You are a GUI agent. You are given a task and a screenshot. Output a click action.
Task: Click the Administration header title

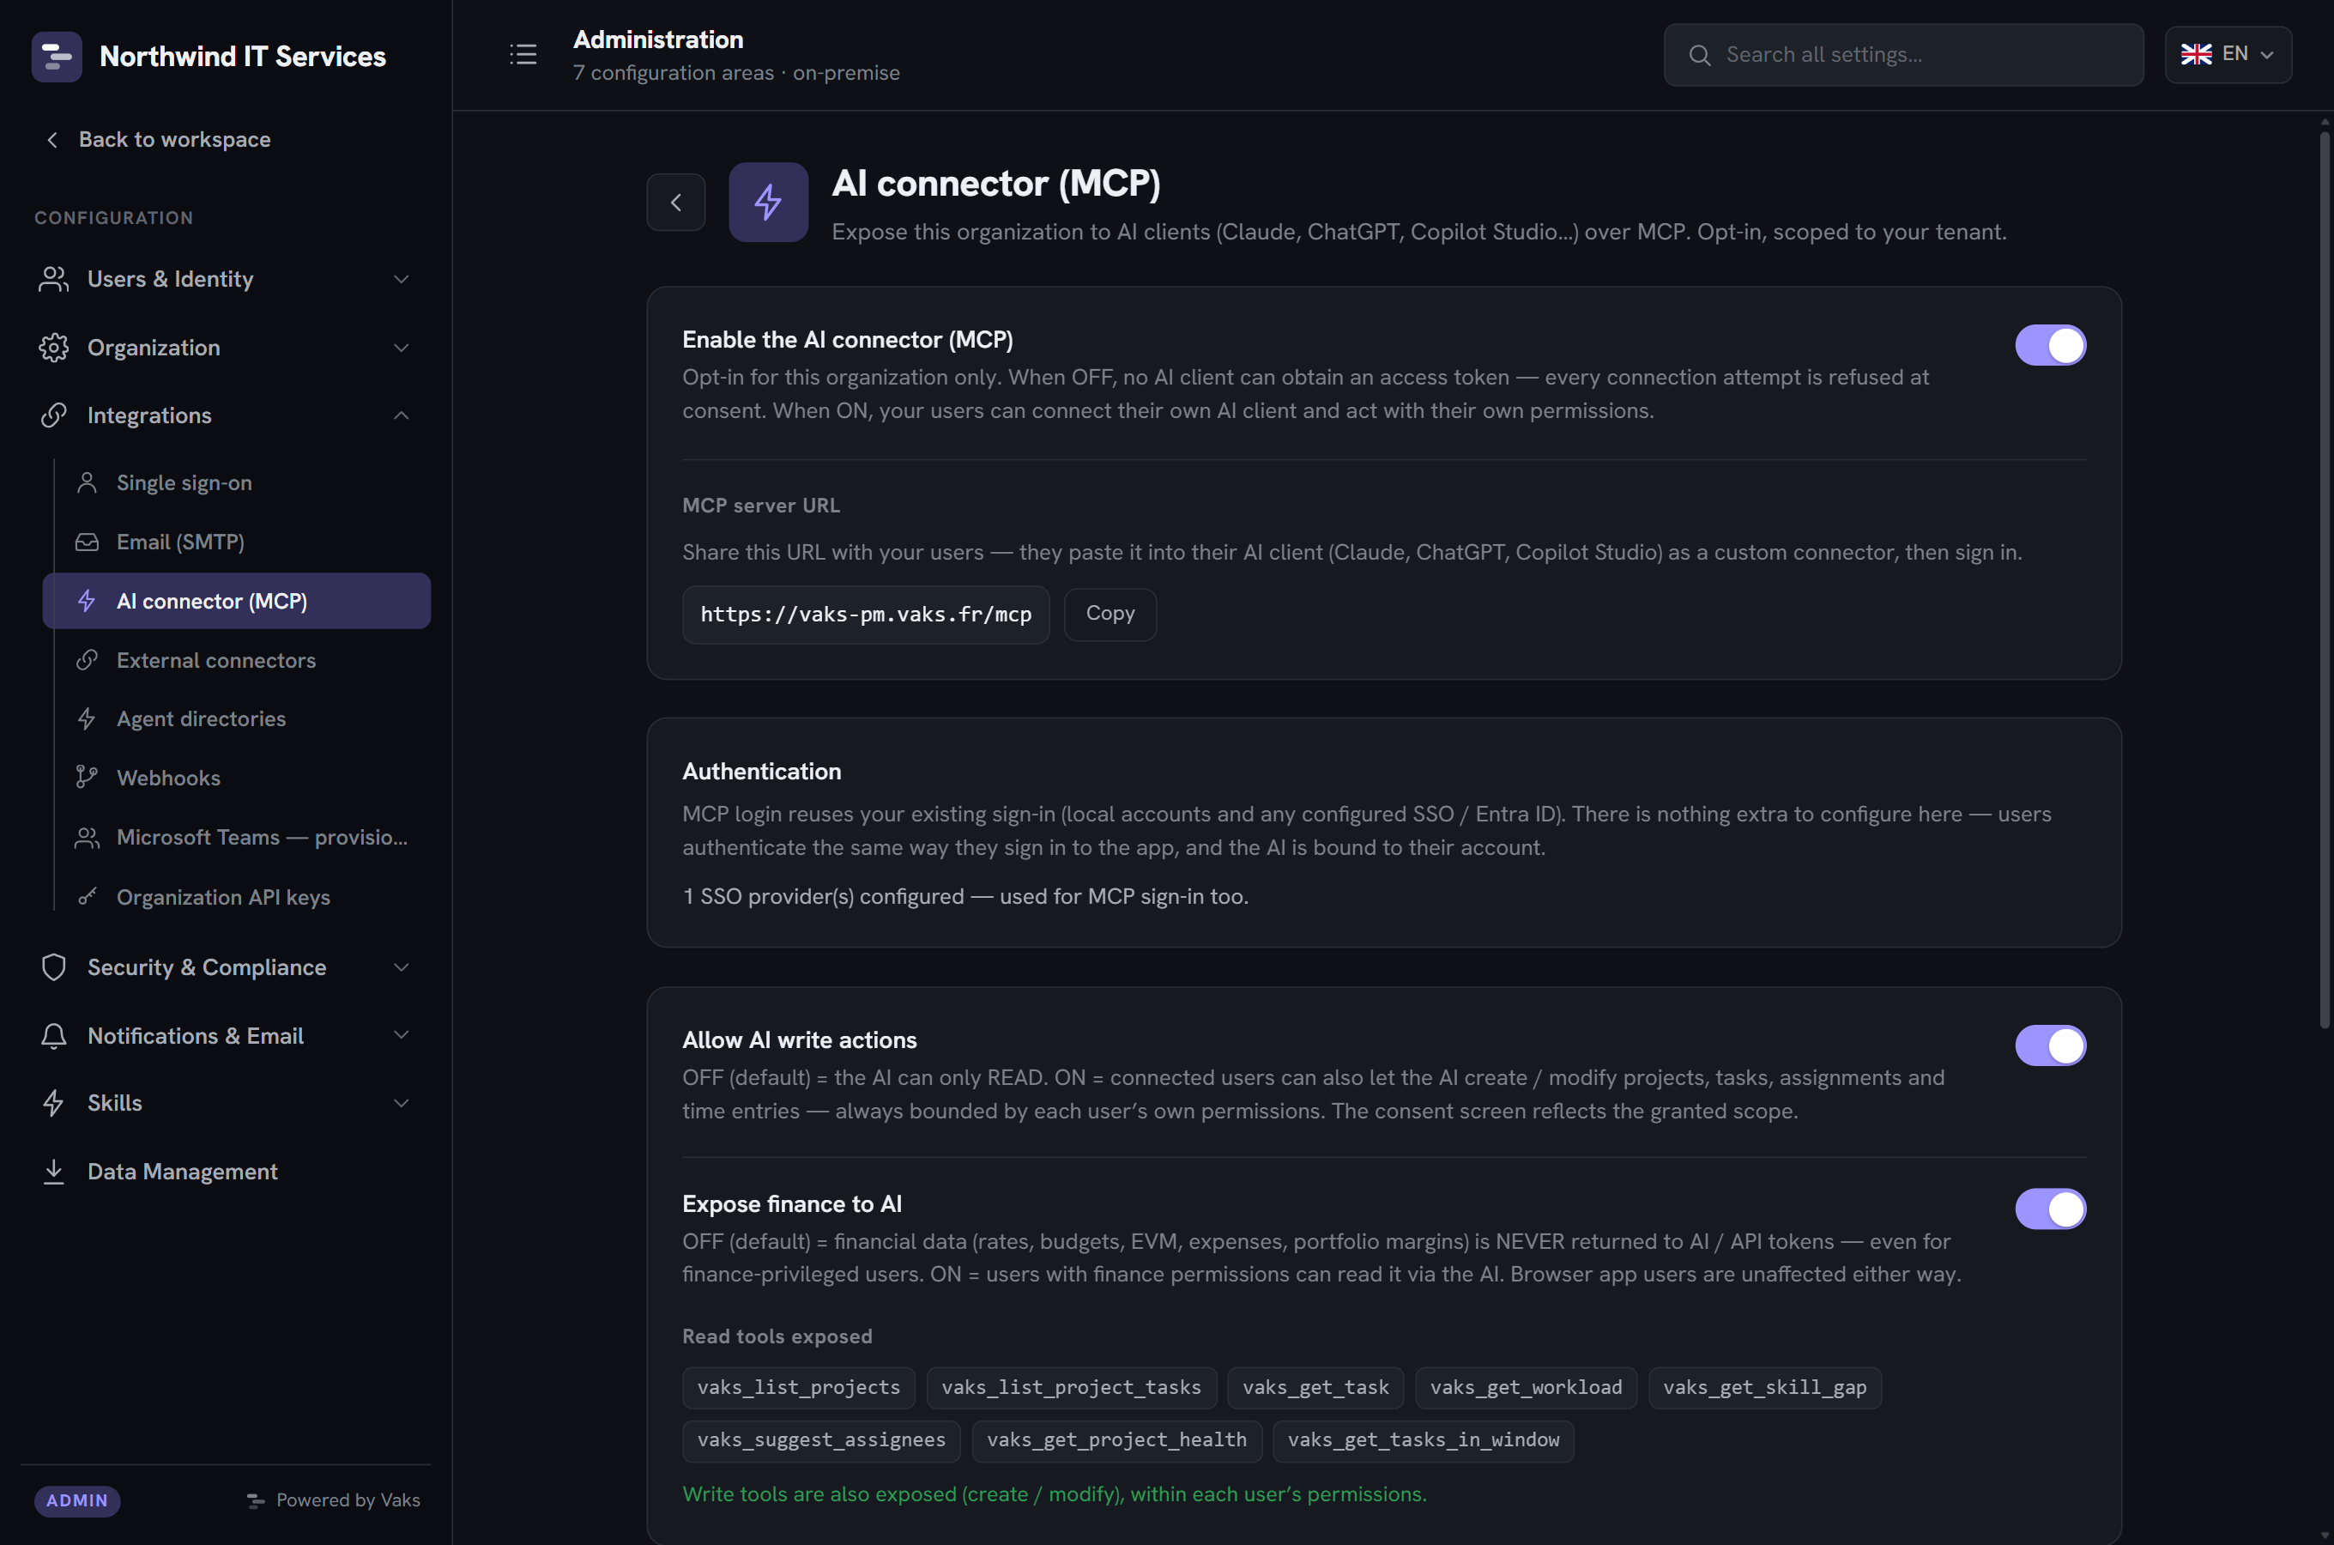point(658,39)
